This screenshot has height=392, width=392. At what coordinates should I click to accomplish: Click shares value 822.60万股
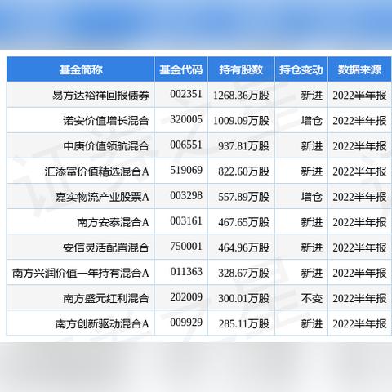pos(243,171)
